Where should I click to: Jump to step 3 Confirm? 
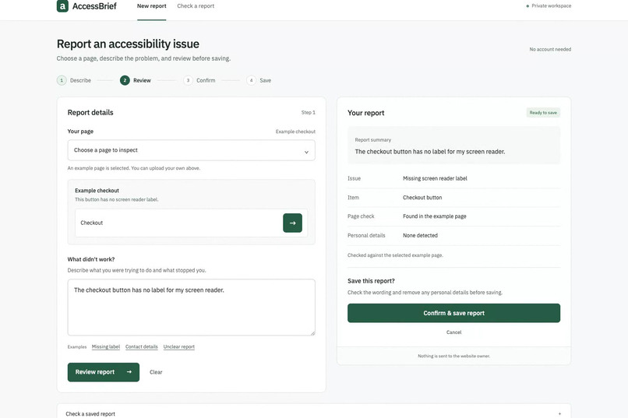(199, 80)
